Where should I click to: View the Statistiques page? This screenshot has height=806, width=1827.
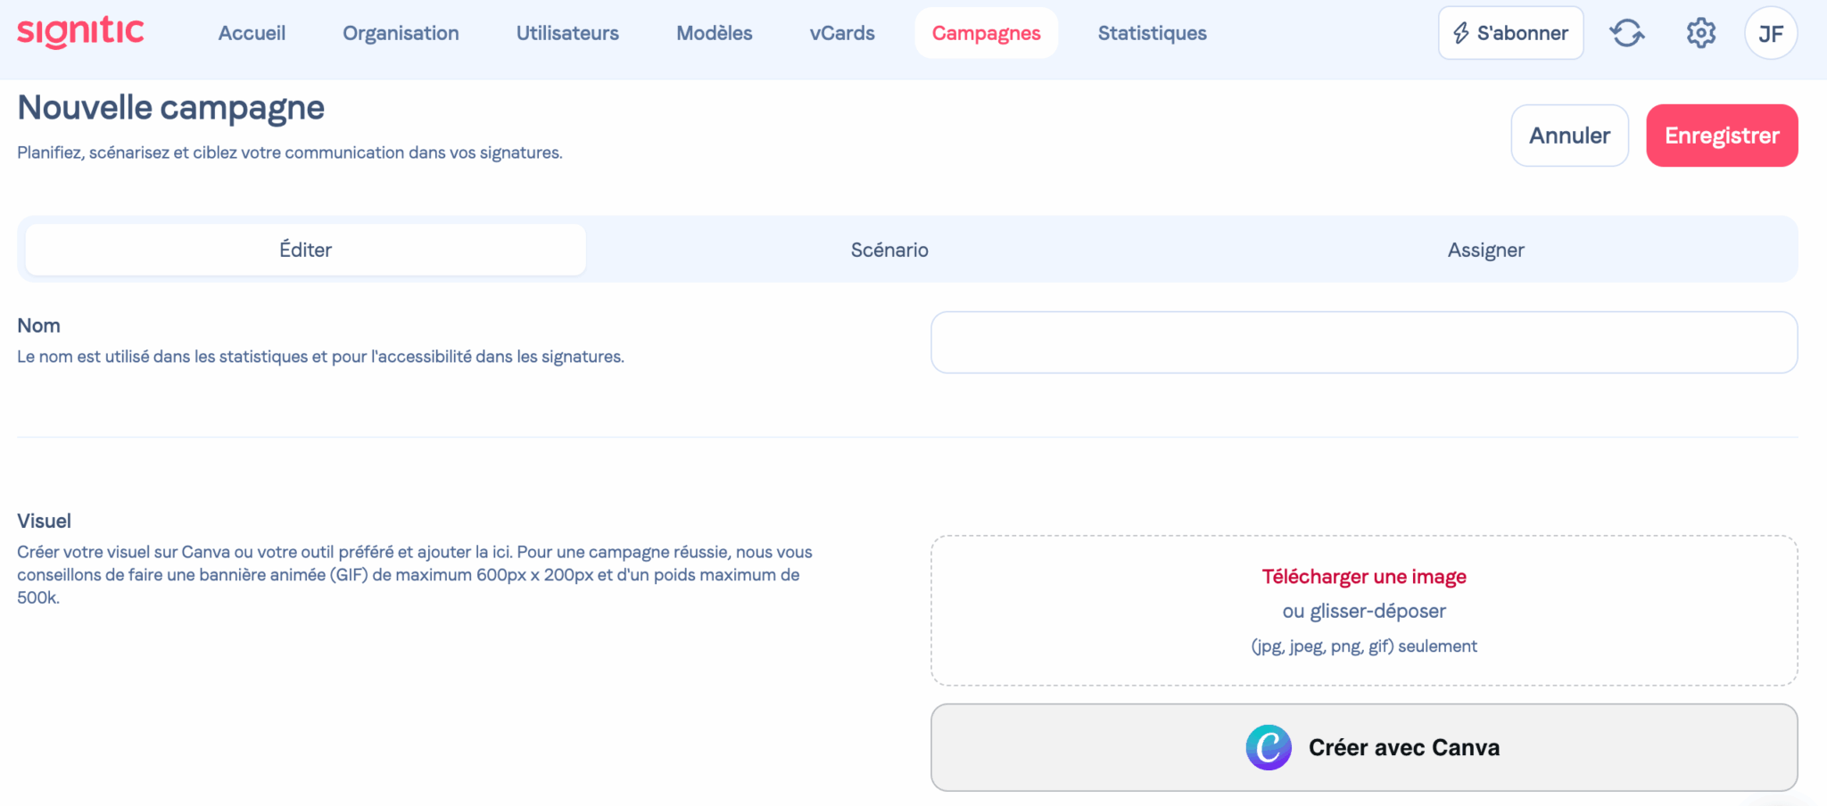click(1152, 33)
